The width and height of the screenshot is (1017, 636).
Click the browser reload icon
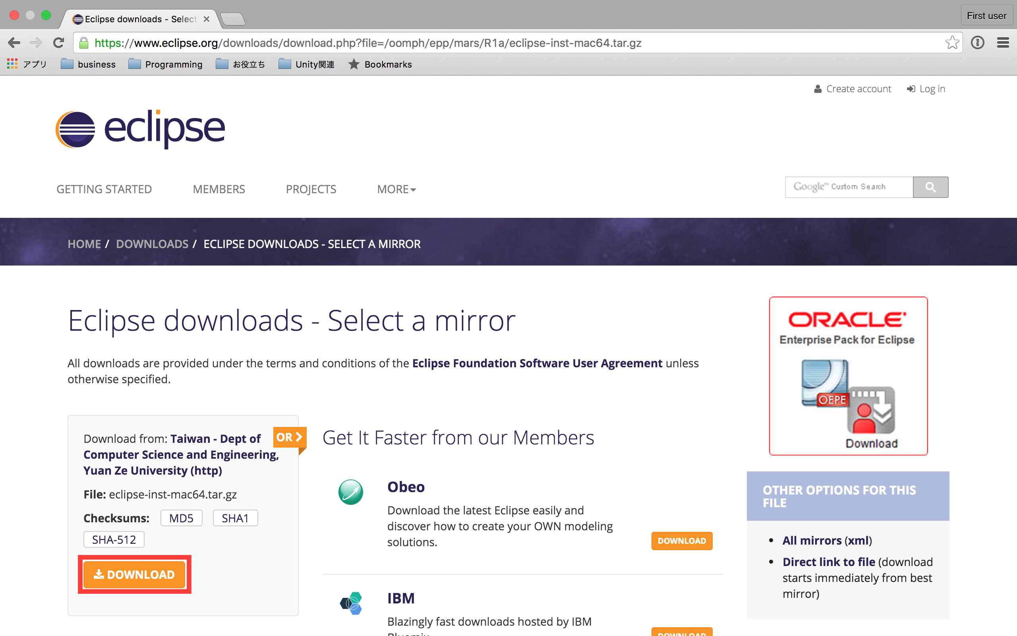(x=58, y=43)
